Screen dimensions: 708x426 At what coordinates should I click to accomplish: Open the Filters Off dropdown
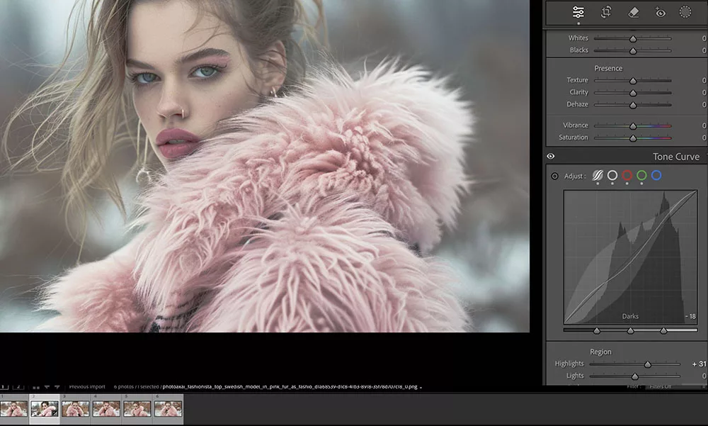[x=678, y=387]
